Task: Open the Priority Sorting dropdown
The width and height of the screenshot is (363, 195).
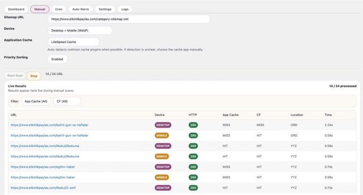Action: pyautogui.click(x=57, y=59)
